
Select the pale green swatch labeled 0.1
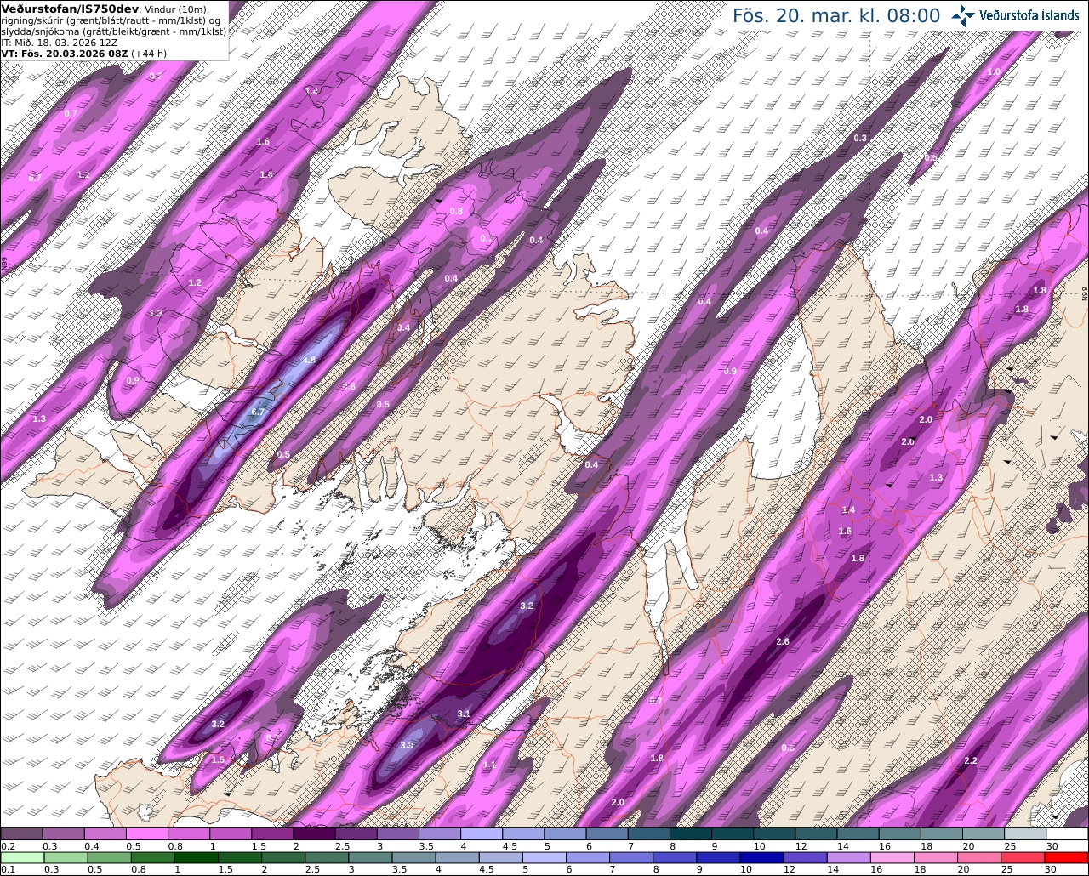[x=21, y=857]
